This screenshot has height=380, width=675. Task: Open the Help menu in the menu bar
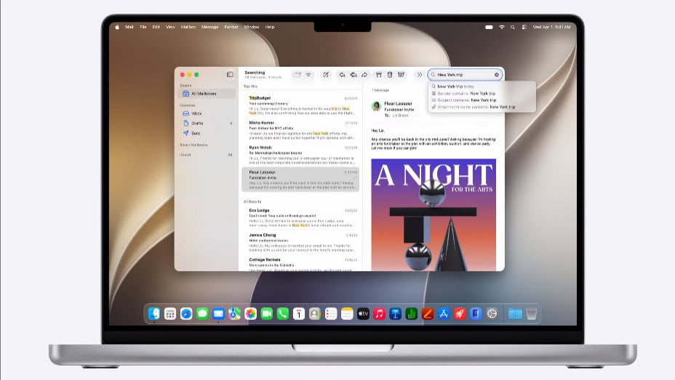click(270, 27)
